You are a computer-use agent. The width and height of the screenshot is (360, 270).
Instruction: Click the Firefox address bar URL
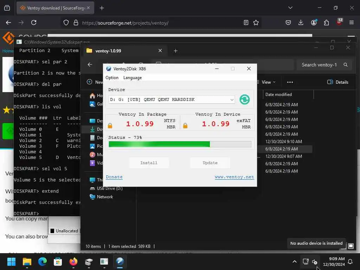(x=125, y=23)
